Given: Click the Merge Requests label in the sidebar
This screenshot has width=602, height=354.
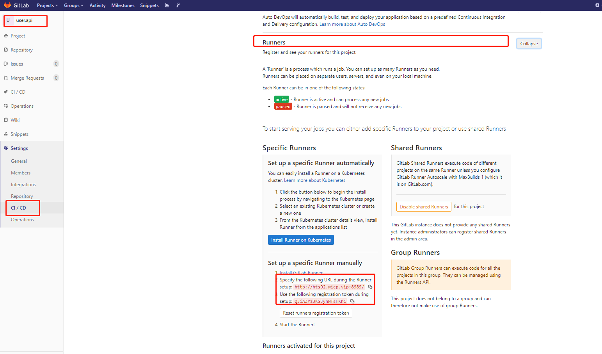Looking at the screenshot, I should coord(27,78).
